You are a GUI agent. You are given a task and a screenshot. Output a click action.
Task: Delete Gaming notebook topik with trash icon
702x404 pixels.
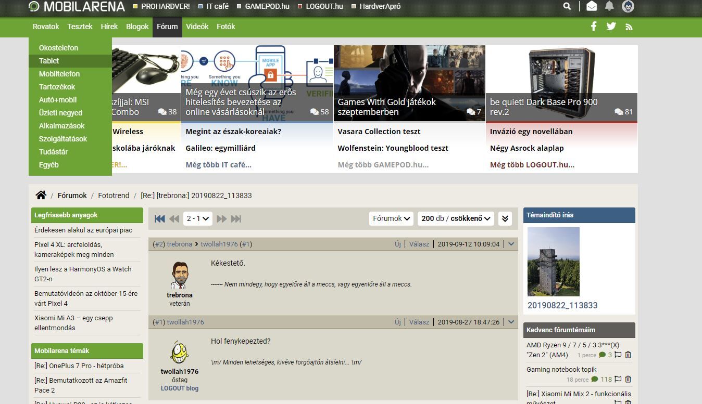(628, 380)
